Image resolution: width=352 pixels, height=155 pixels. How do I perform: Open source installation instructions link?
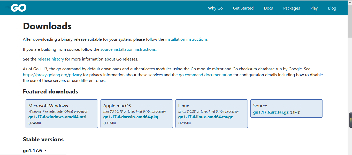[x=128, y=49]
